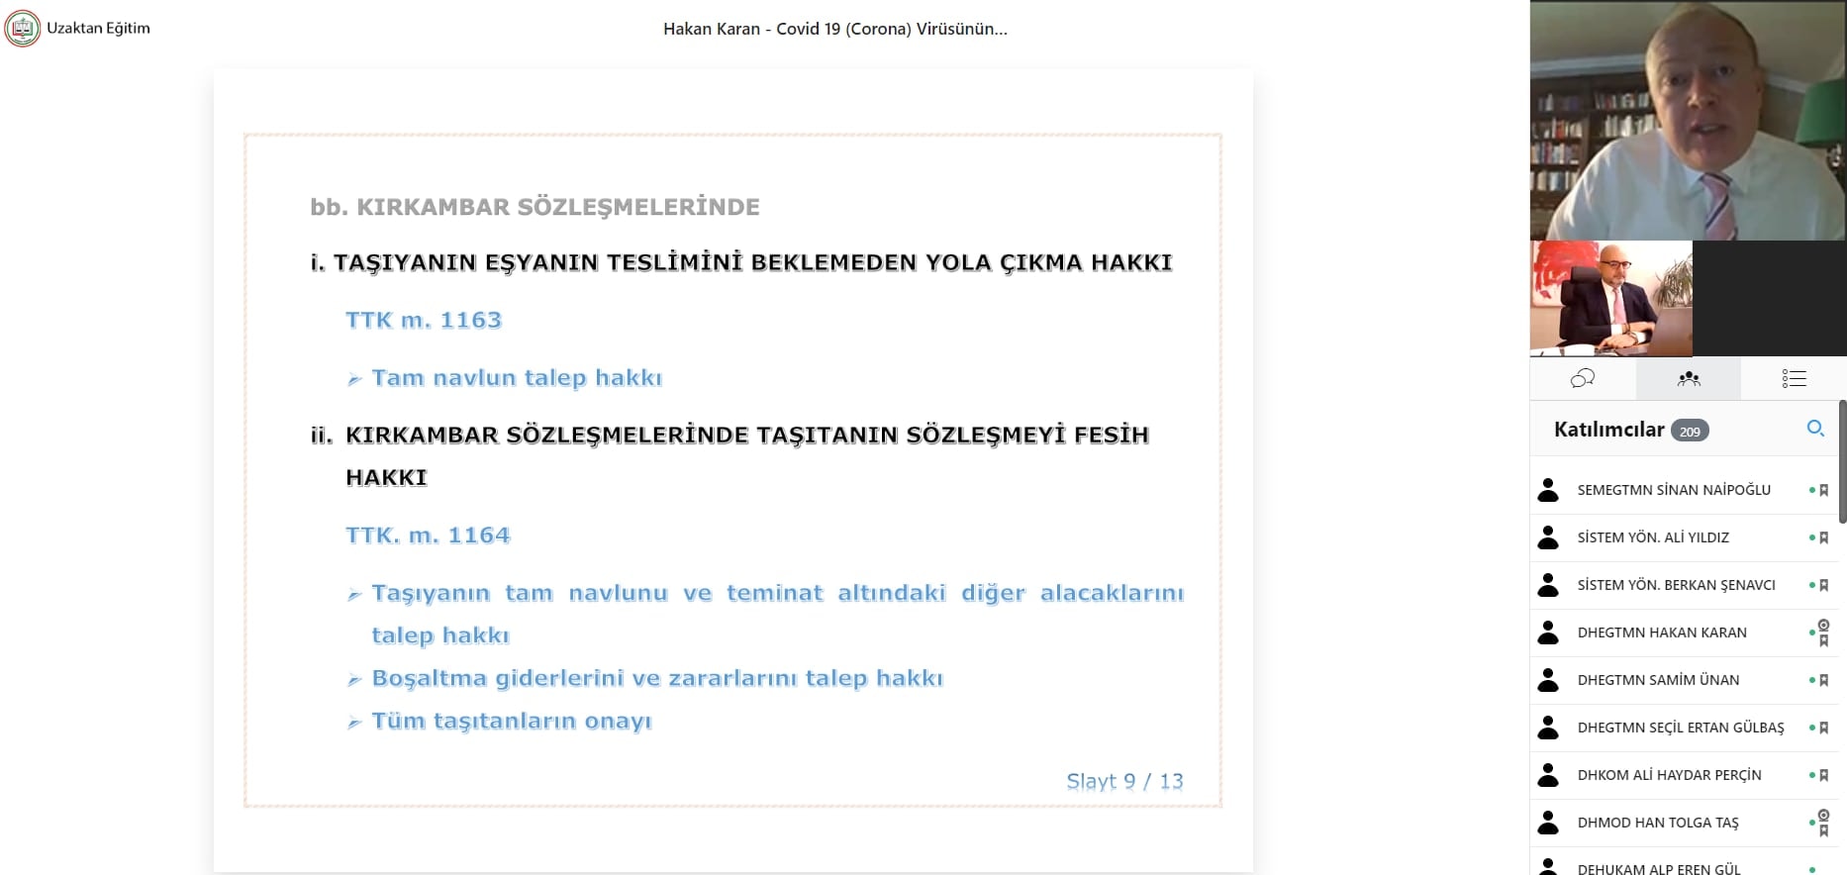Click avatar icon of SİNAN NAİPOĞLU
This screenshot has height=875, width=1847.
click(1548, 490)
